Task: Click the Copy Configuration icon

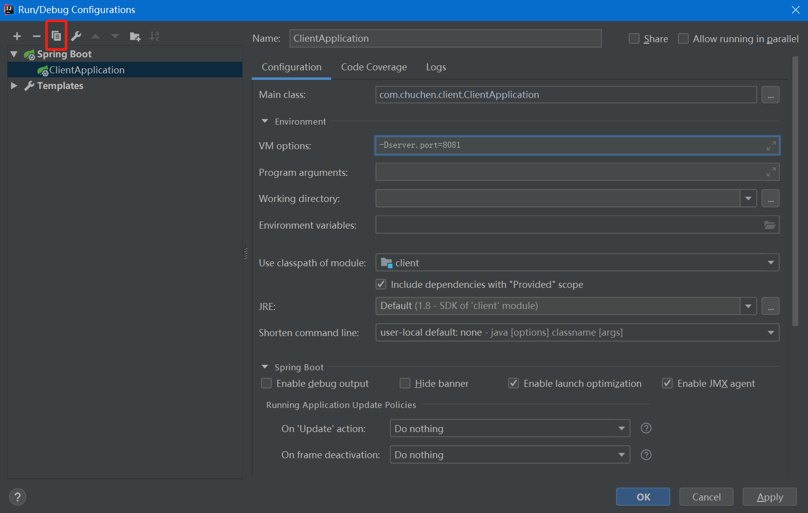Action: pyautogui.click(x=56, y=36)
